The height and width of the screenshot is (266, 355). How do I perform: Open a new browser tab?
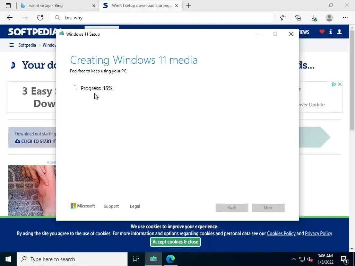click(188, 6)
